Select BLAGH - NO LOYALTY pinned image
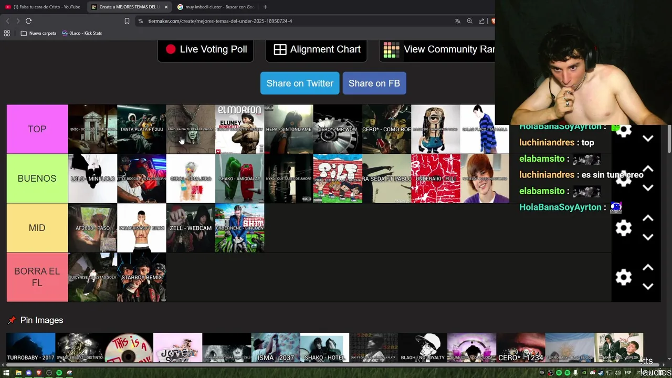This screenshot has width=672, height=378. (x=423, y=348)
